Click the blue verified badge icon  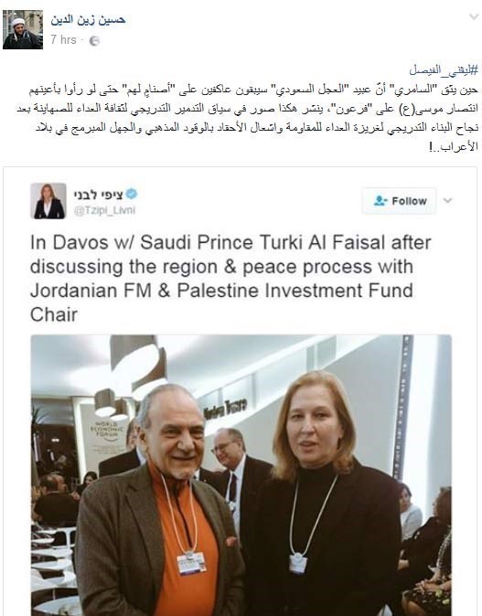click(132, 194)
